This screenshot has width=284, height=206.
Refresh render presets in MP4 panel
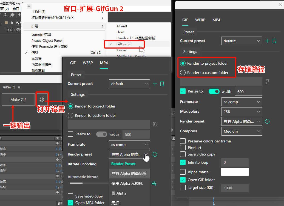[x=155, y=154]
